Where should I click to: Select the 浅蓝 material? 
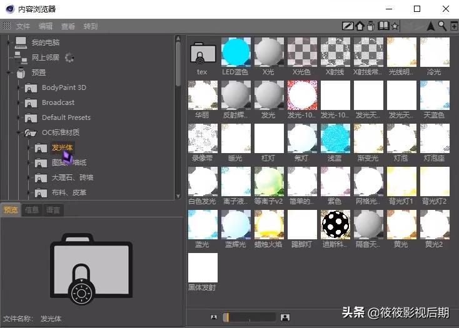tap(335, 138)
